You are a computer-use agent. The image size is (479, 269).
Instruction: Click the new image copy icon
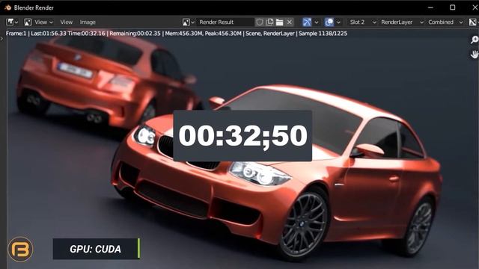[269, 22]
